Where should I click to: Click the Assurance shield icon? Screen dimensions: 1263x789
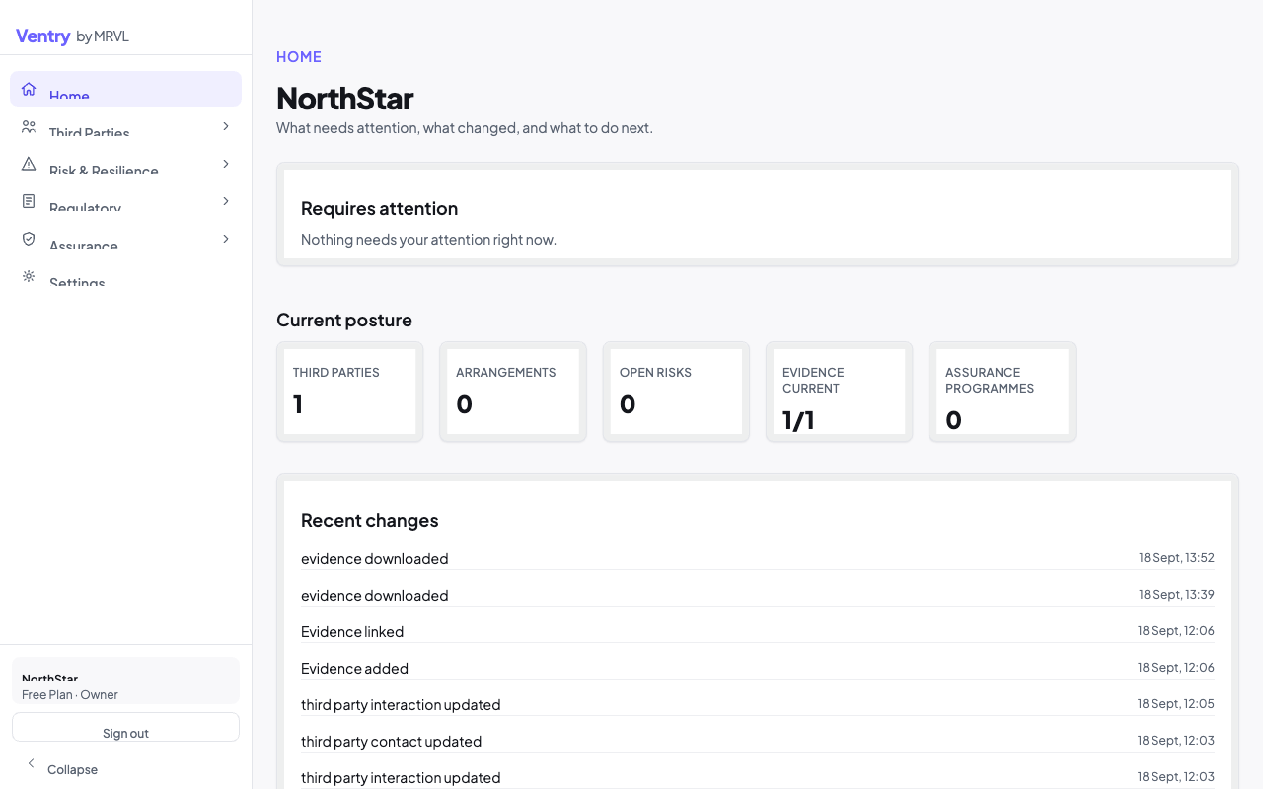point(29,239)
